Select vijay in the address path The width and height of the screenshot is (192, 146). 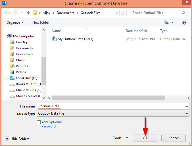47,13
